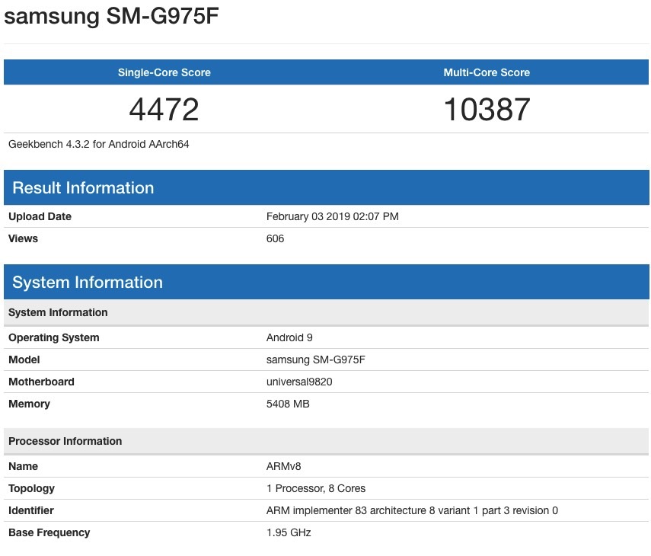Click the Processor Information subheader

pyautogui.click(x=327, y=441)
